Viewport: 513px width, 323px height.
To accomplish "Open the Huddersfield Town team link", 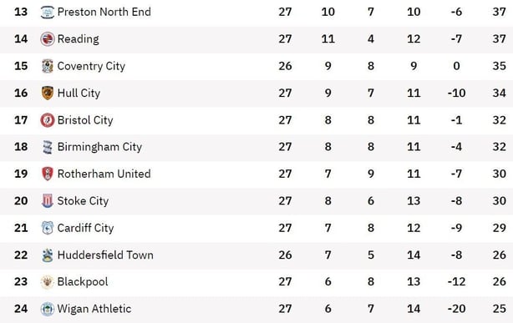I will (x=105, y=255).
